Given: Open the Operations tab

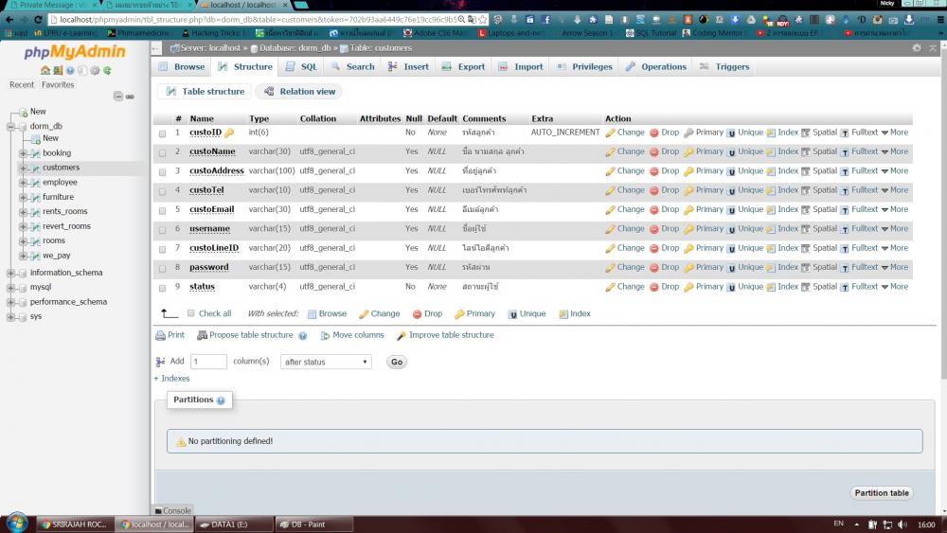Looking at the screenshot, I should [656, 67].
